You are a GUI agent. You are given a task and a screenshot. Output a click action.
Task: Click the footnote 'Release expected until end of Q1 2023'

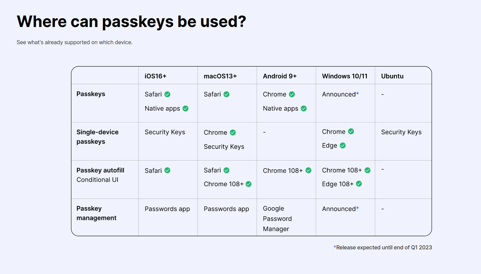click(384, 247)
